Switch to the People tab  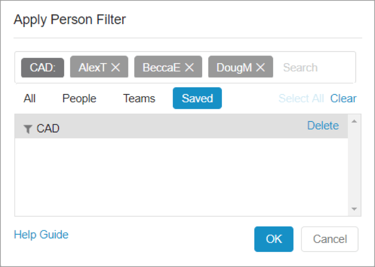79,98
